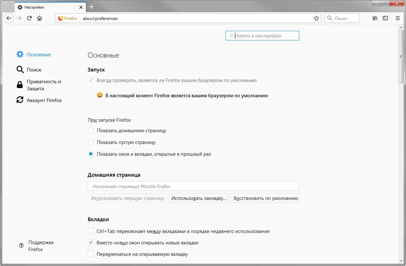The width and height of the screenshot is (406, 266).
Task: Show sidebars using the sidebar icon
Action: click(x=385, y=18)
